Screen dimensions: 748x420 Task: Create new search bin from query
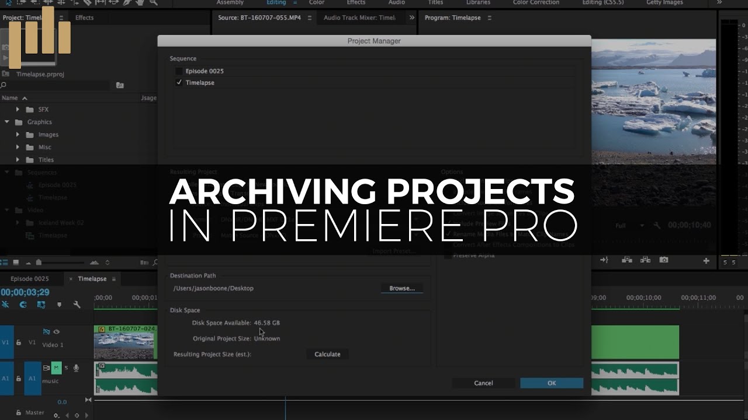point(120,85)
